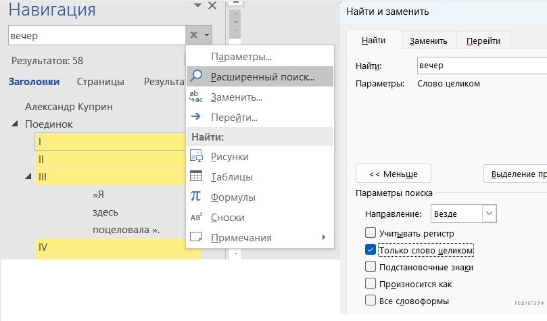Click the Примечания comment icon
Screen dimensions: 547x321
click(x=197, y=238)
